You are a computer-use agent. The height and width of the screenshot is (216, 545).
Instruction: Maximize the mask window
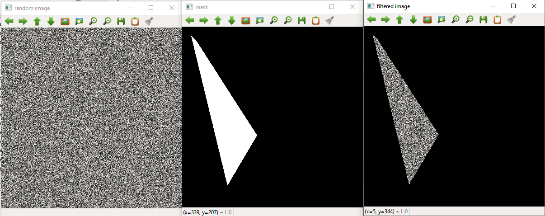(332, 7)
